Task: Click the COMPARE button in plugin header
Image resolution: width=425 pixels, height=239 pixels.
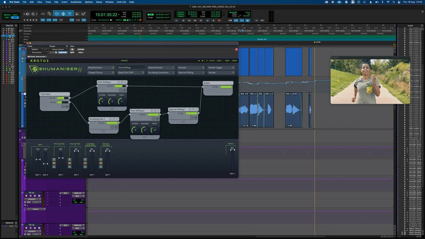Action: click(62, 53)
